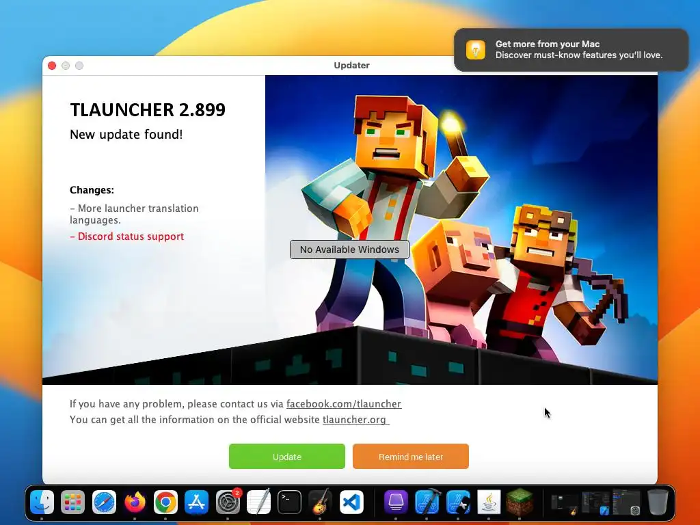
Task: Click the New update found! text
Action: (x=126, y=135)
